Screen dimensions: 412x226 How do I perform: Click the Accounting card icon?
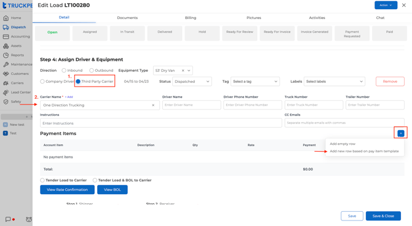pos(6,36)
